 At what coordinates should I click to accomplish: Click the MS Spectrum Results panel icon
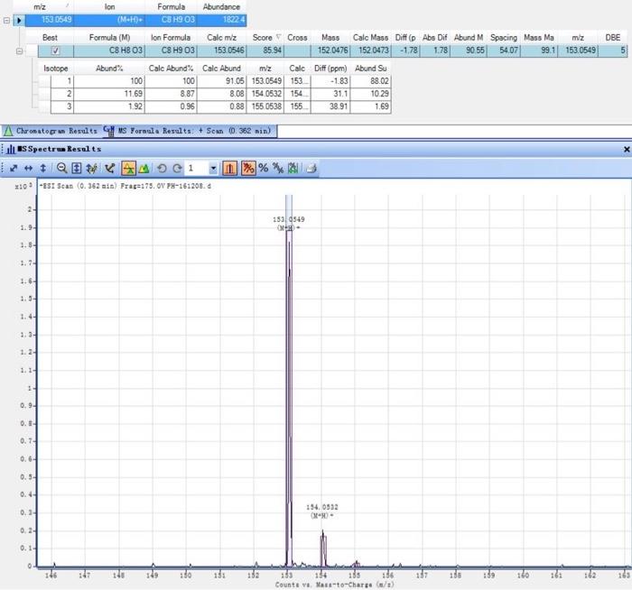tap(11, 149)
